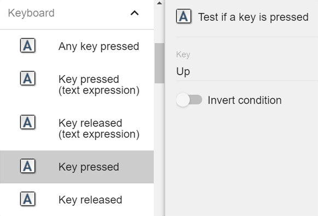Viewport: 318px width, 216px height.
Task: Click the Test if a key is pressed title
Action: 253,17
